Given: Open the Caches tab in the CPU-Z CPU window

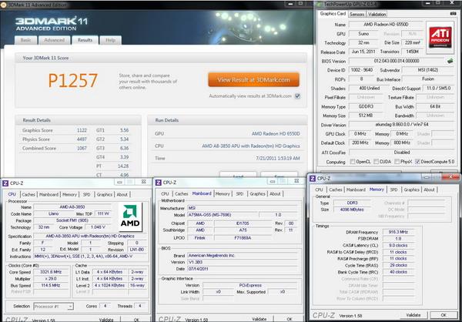Looking at the screenshot, I should [28, 195].
